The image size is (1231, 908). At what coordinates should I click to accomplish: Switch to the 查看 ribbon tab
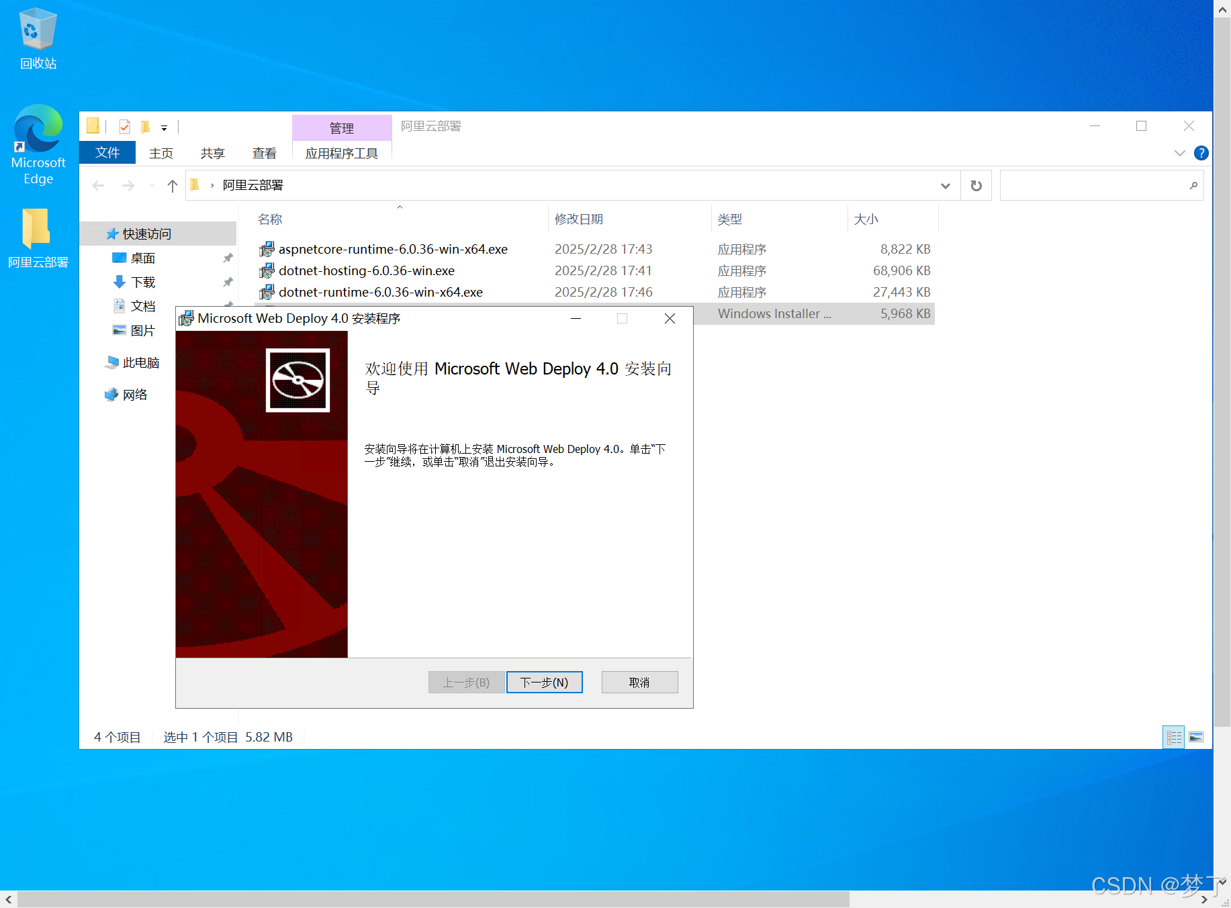(x=264, y=153)
